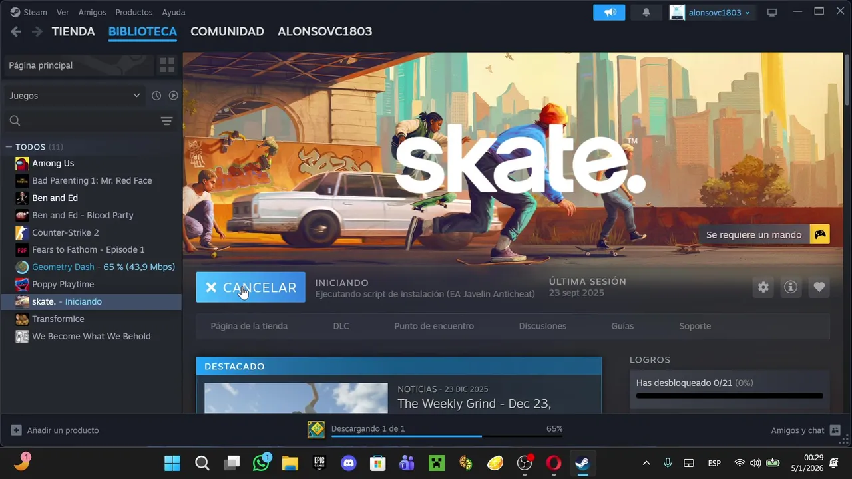Open Windows Start menu
This screenshot has width=852, height=479.
172,463
